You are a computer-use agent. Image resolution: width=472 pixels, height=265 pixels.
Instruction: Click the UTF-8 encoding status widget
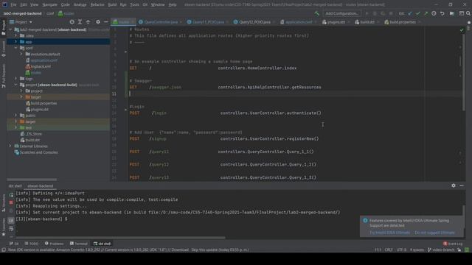pos(401,250)
